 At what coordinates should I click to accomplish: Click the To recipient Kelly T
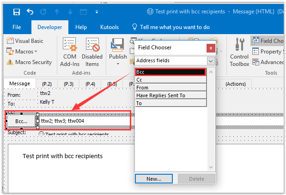point(47,102)
